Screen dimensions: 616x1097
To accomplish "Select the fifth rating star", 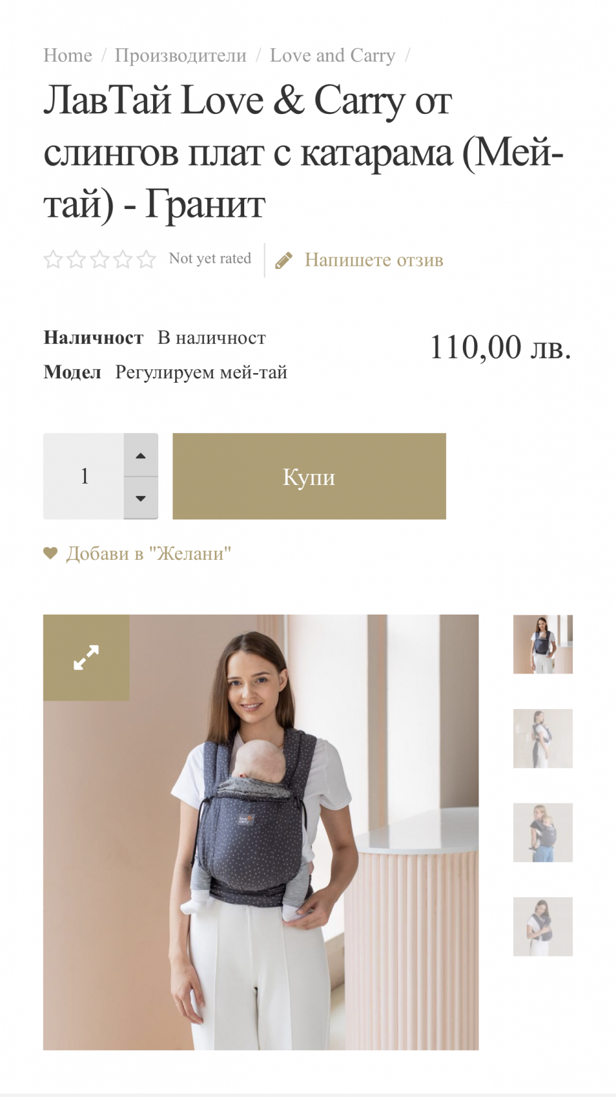I will pos(146,260).
